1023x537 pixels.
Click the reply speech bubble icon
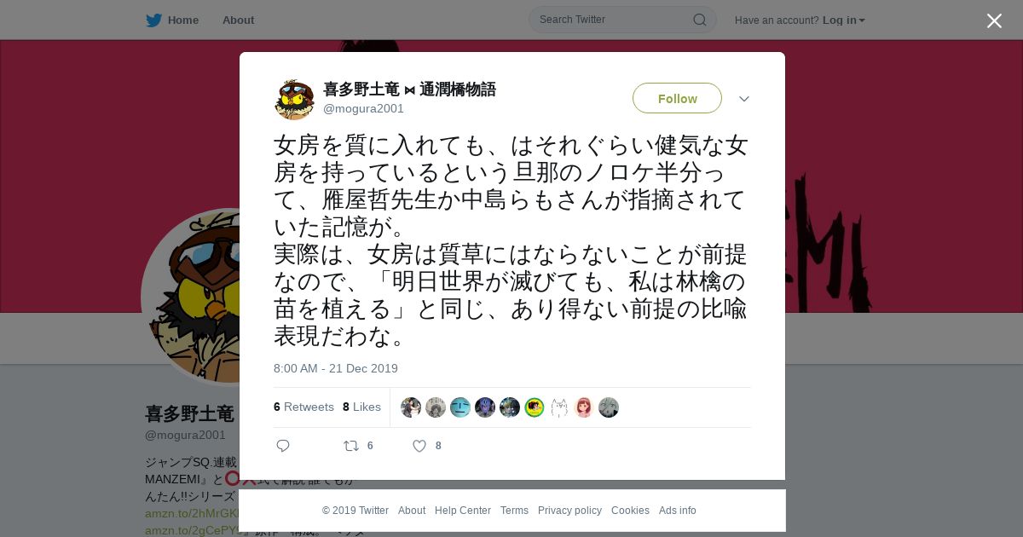pos(283,446)
